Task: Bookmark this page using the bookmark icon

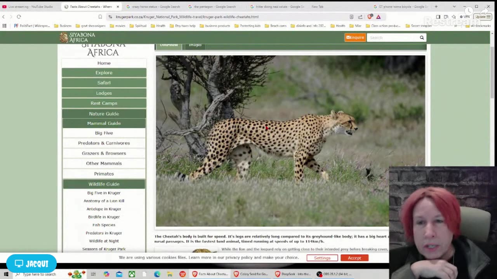Action: (x=100, y=17)
